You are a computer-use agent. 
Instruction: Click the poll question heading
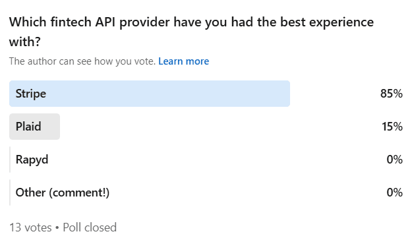tap(191, 32)
